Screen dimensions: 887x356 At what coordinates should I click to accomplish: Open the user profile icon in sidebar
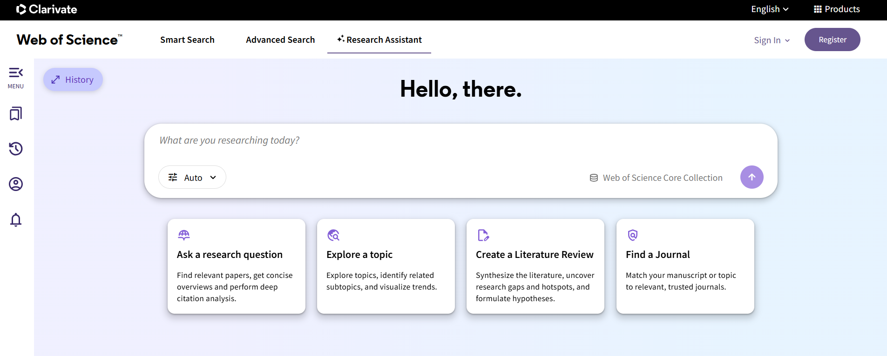(16, 184)
